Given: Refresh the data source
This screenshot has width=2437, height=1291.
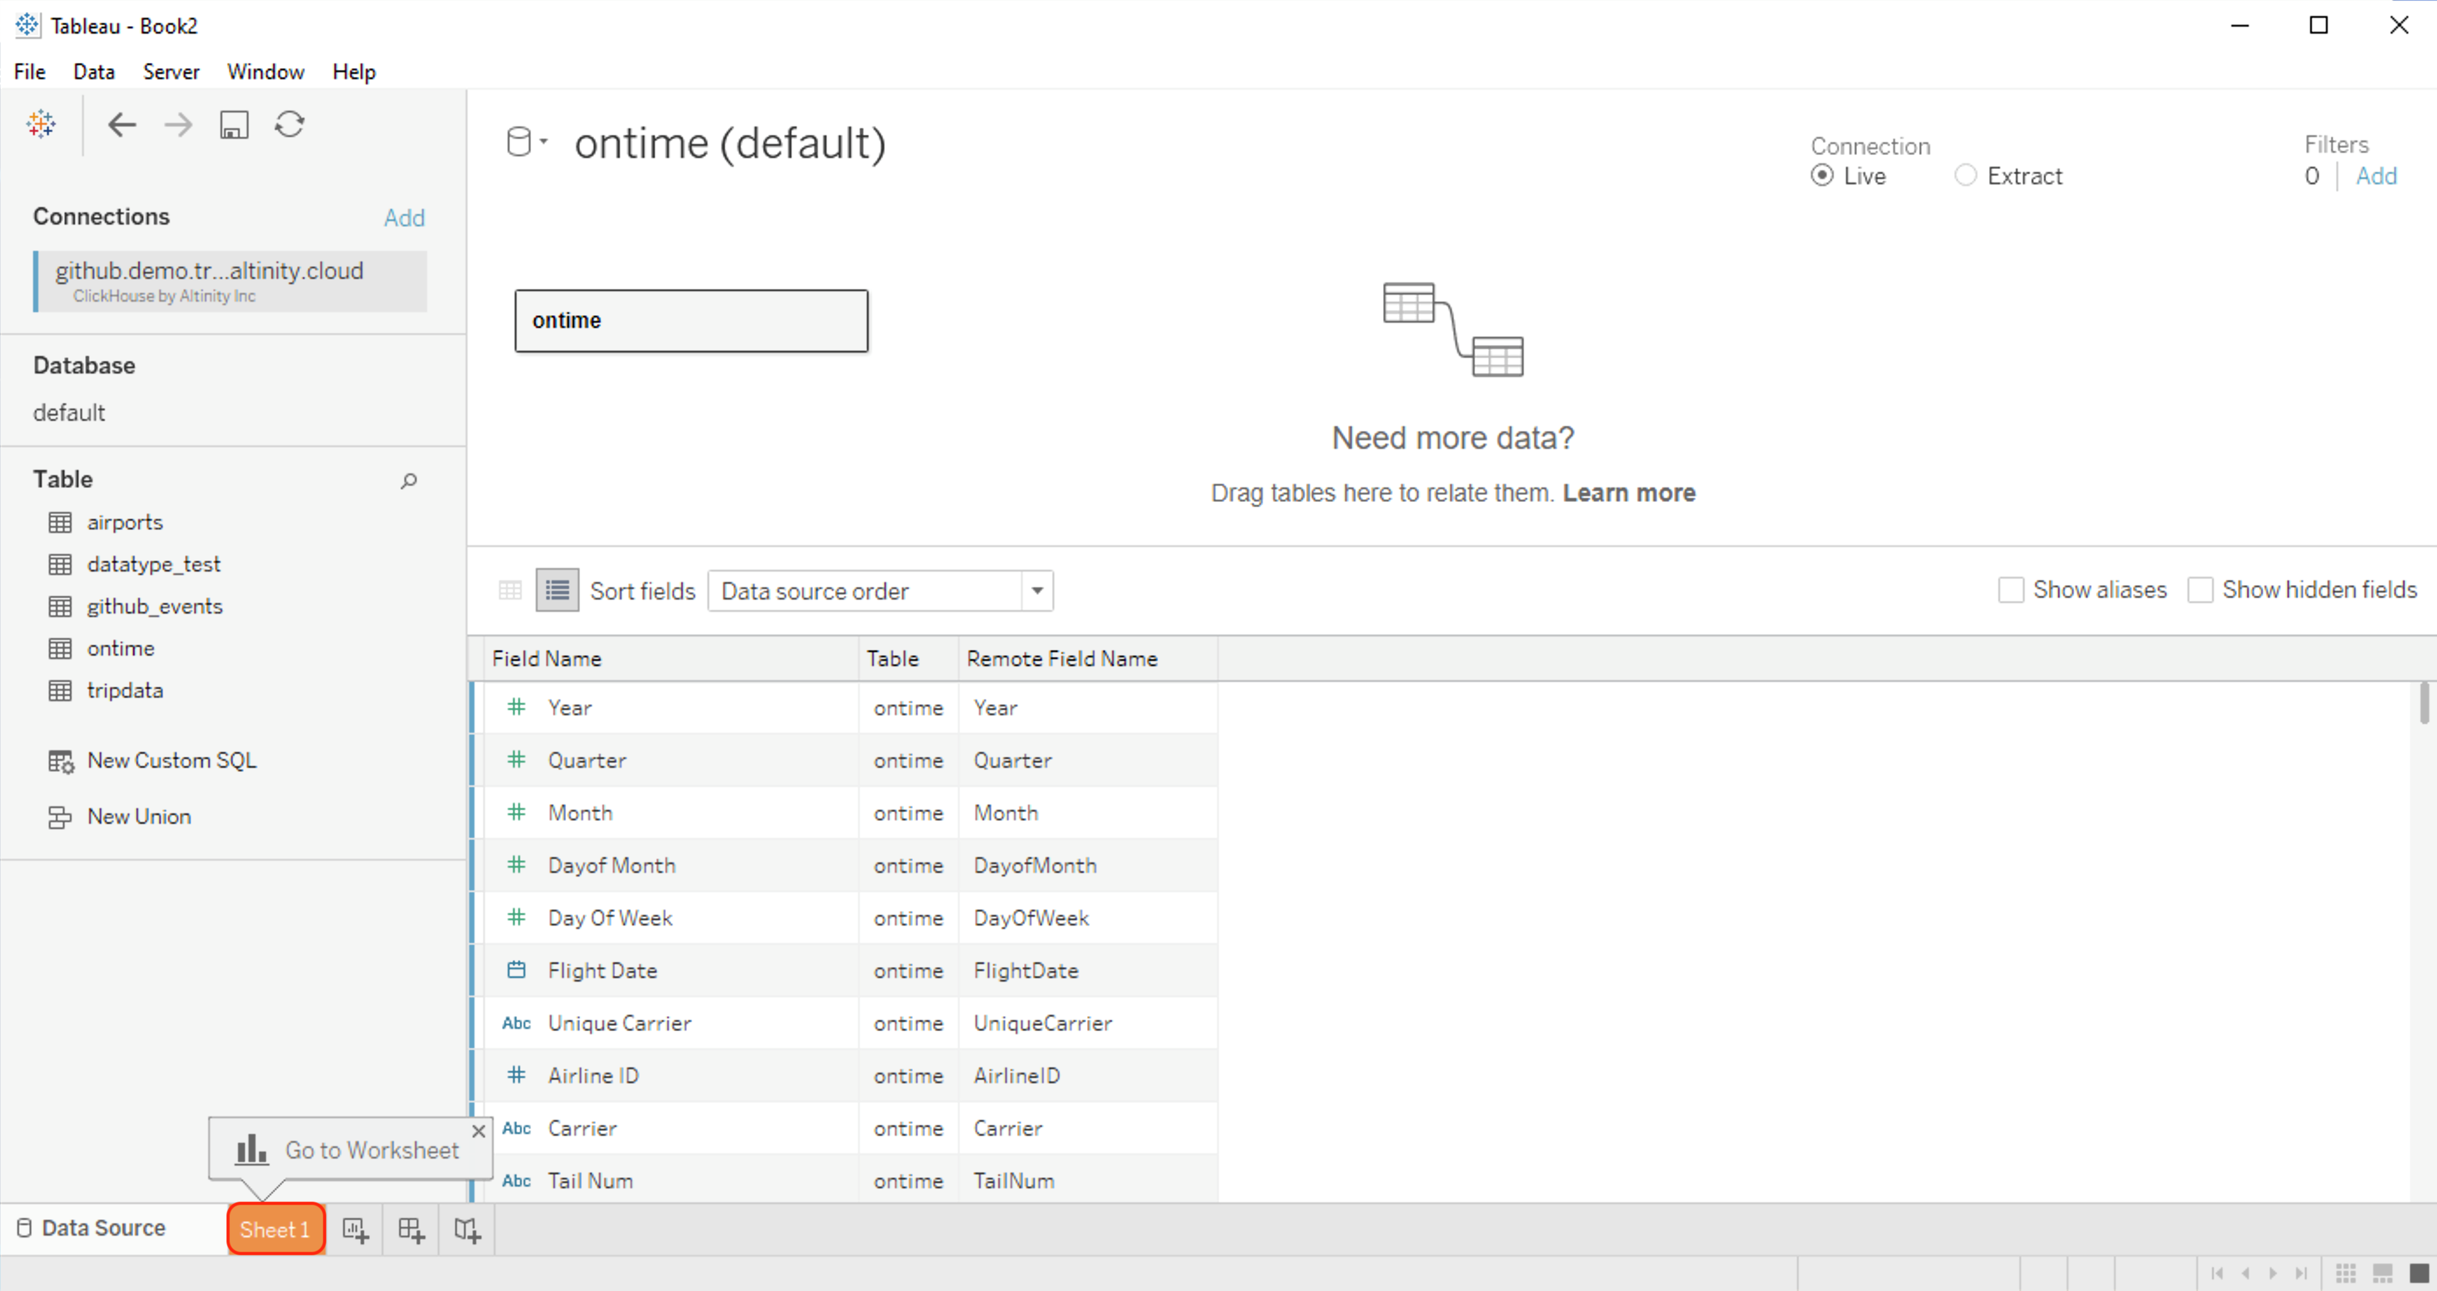Looking at the screenshot, I should coord(290,124).
